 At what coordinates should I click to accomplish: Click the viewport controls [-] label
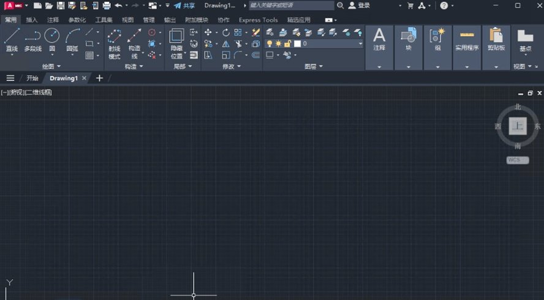tap(4, 92)
